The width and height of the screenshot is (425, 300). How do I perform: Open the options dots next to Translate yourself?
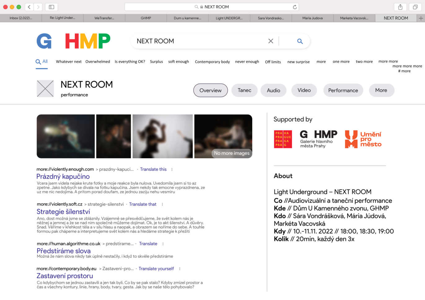(x=180, y=269)
